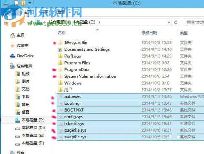Image resolution: width=204 pixels, height=154 pixels.
Task: Click the 本地磁盘 (D:) drive icon
Action: pos(18,129)
